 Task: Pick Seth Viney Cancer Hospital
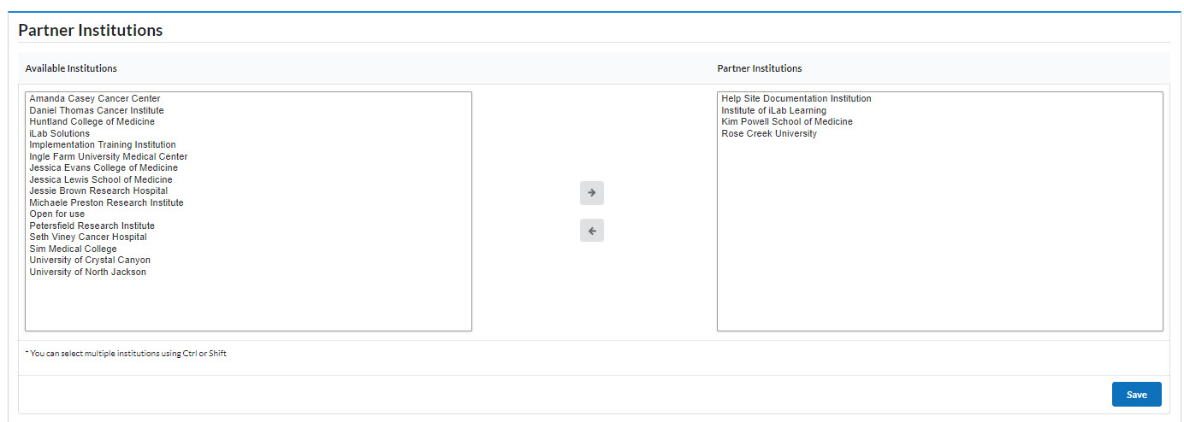pos(88,237)
